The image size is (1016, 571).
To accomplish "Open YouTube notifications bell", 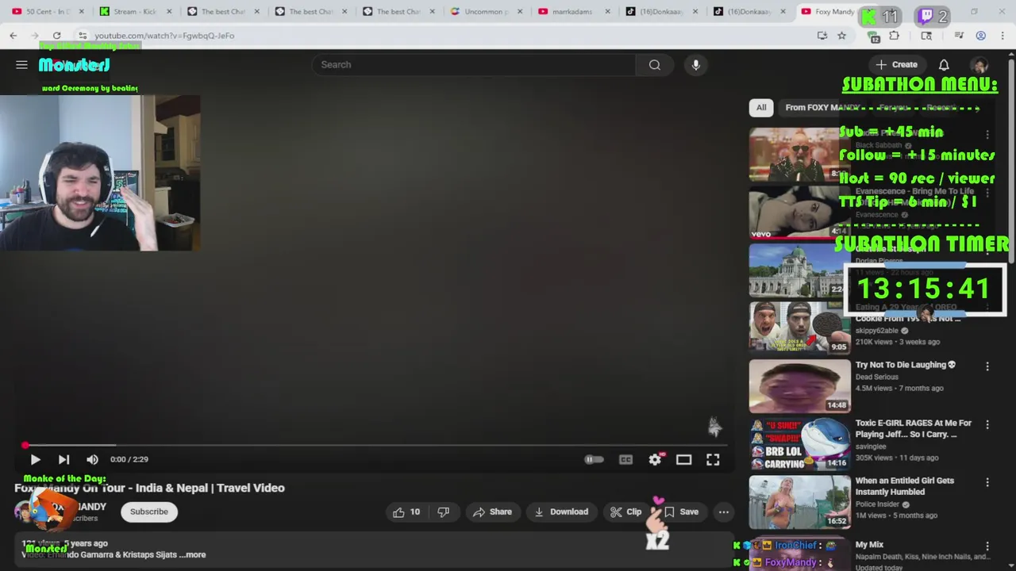I will (x=944, y=65).
